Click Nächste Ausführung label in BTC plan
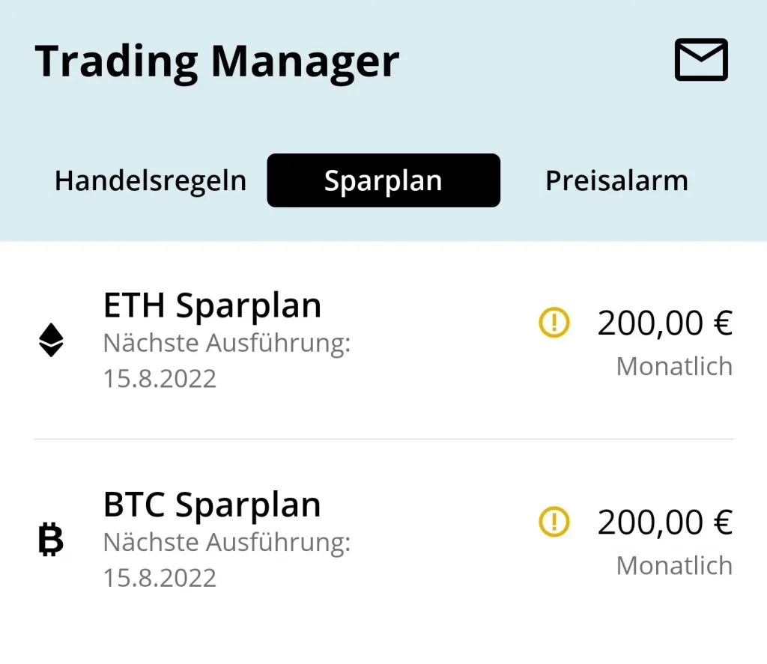This screenshot has height=664, width=767. tap(227, 542)
